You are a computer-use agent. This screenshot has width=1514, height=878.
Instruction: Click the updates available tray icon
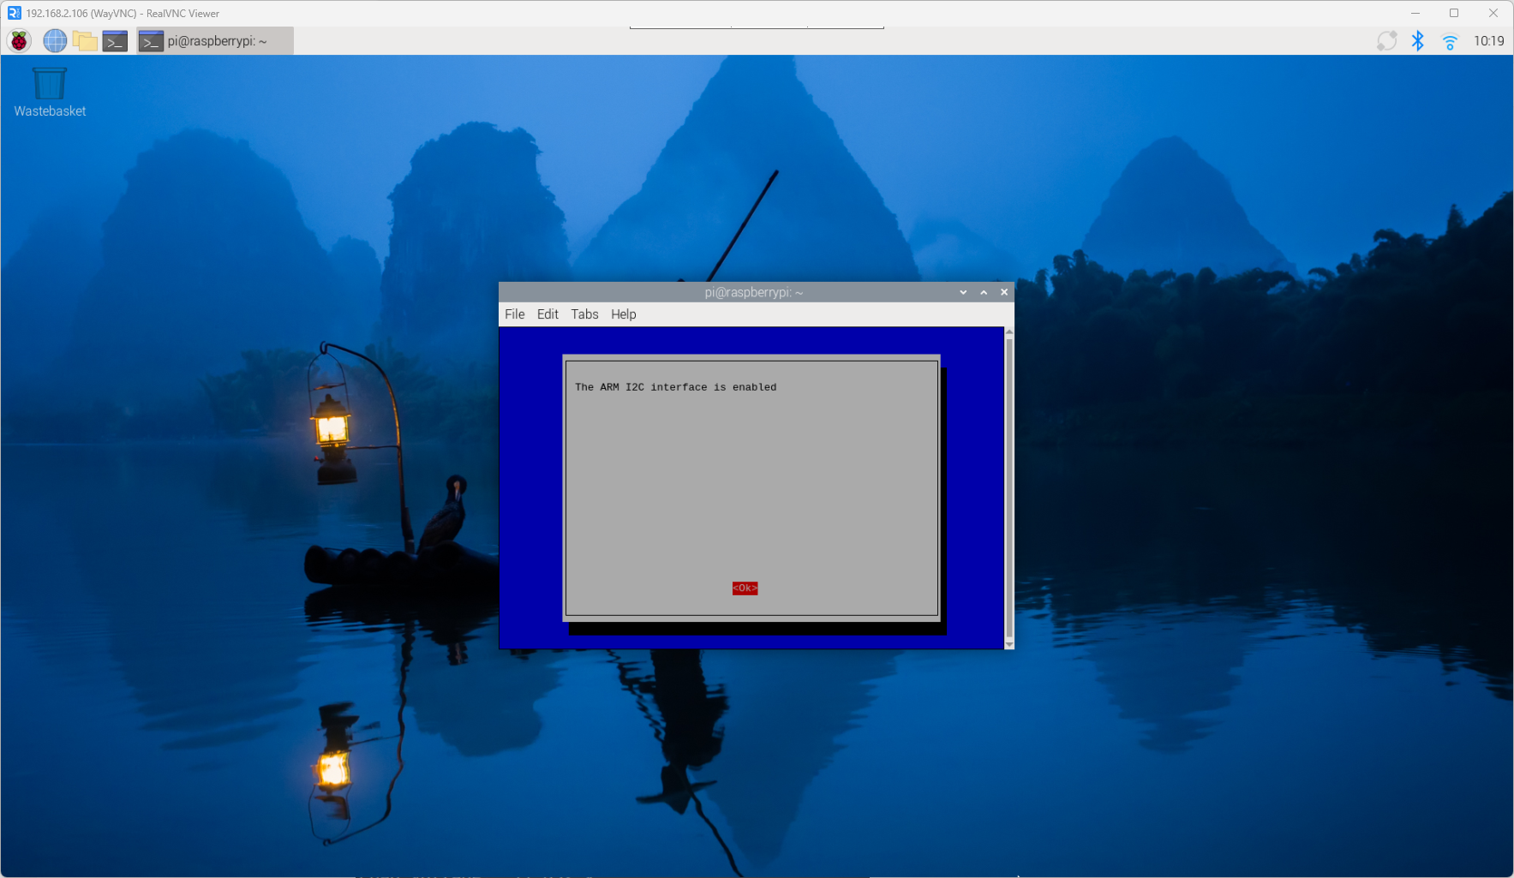tap(1386, 40)
